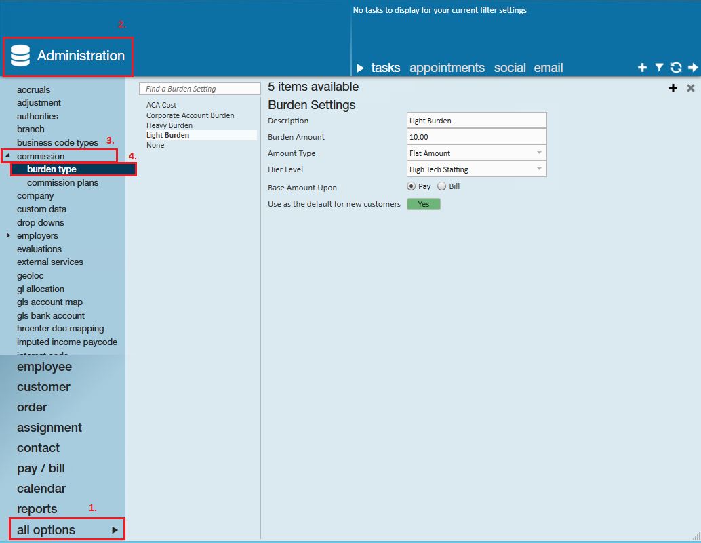Toggle the Yes default for new customers
Viewport: 701px width, 543px height.
tap(423, 204)
